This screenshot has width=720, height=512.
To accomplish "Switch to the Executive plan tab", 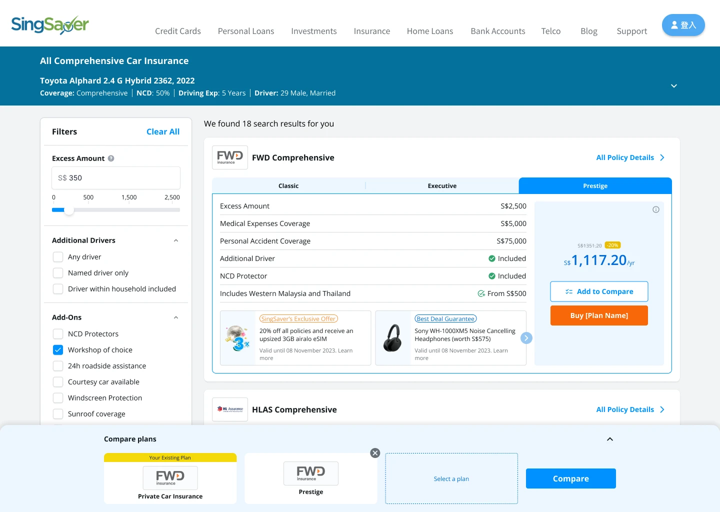I will point(442,186).
